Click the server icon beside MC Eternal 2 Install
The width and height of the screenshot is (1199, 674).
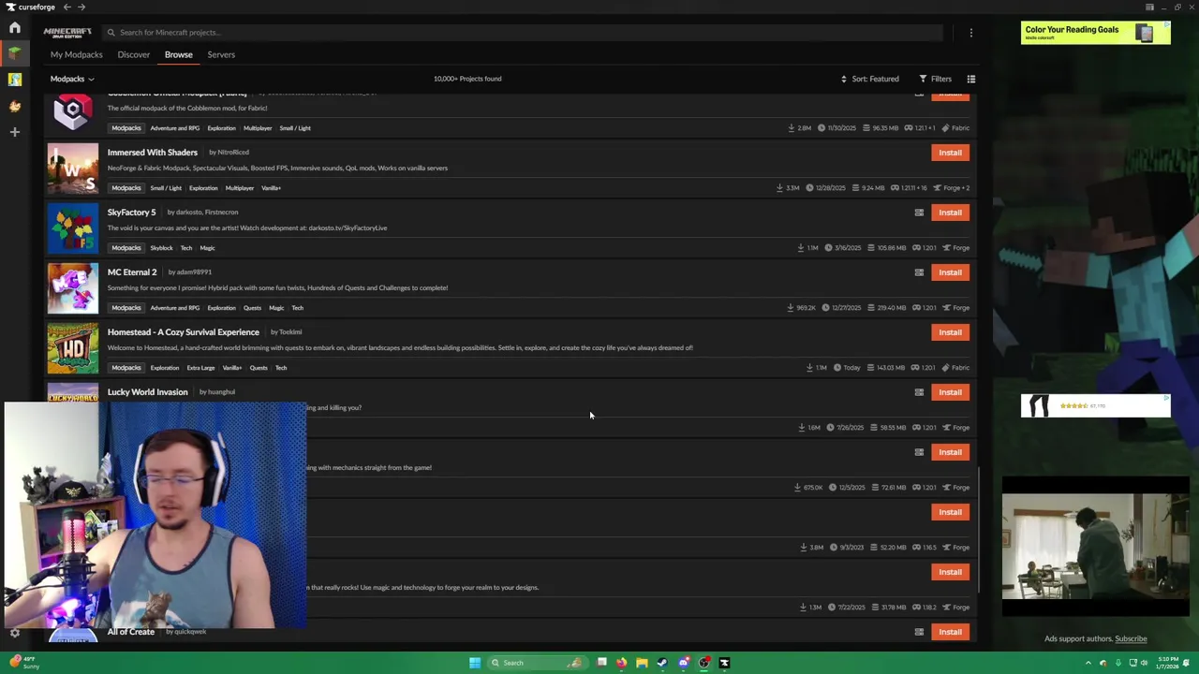[x=919, y=272]
